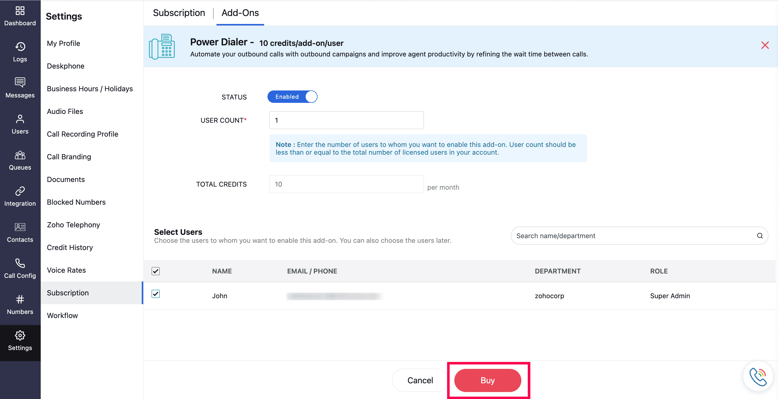Viewport: 778px width, 399px height.
Task: Open Integration settings
Action: (x=20, y=196)
